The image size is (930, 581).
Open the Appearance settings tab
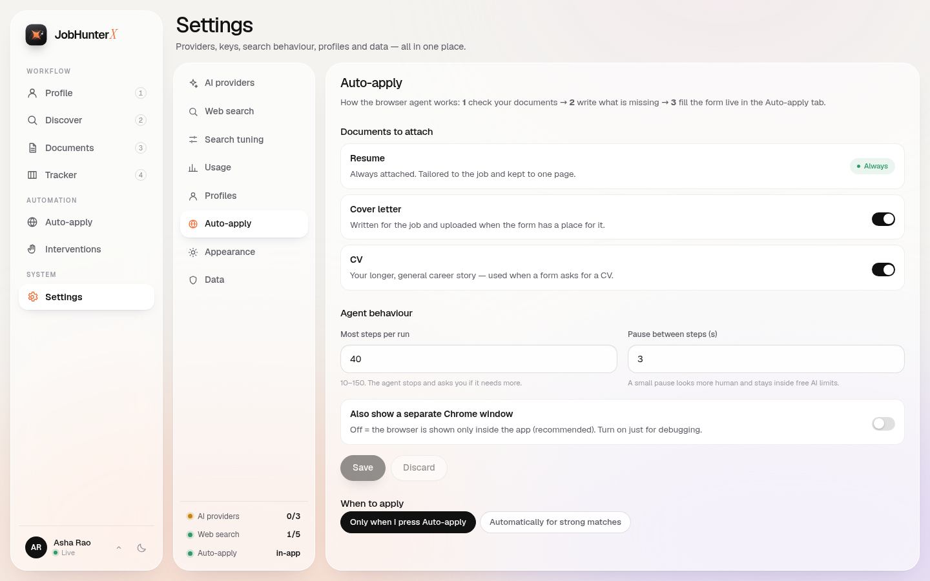244,252
